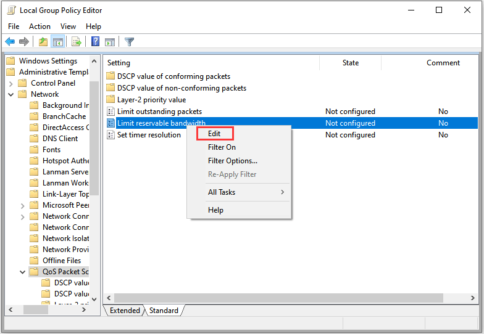Open the blue Help question-mark icon
The width and height of the screenshot is (484, 334).
95,41
